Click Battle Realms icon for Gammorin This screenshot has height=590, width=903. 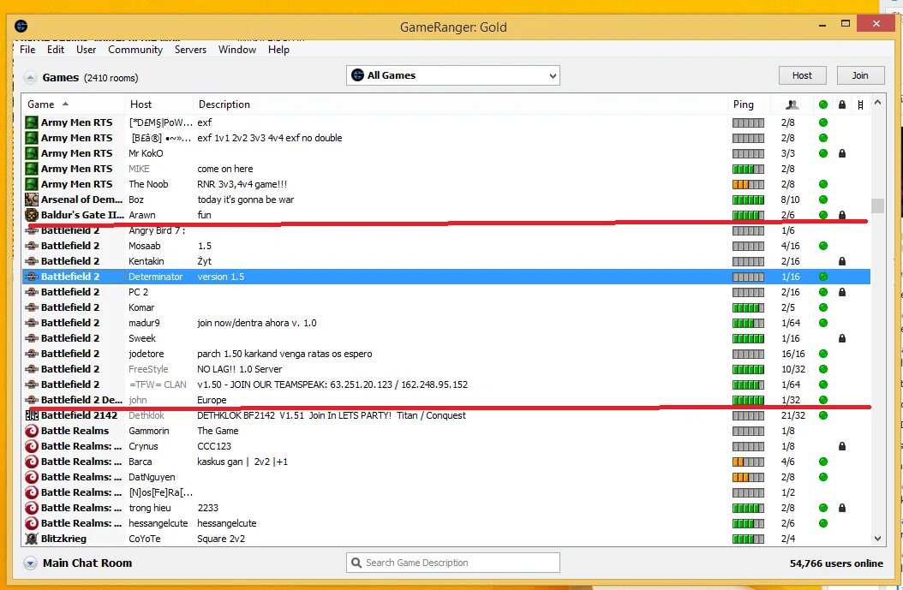click(x=32, y=431)
